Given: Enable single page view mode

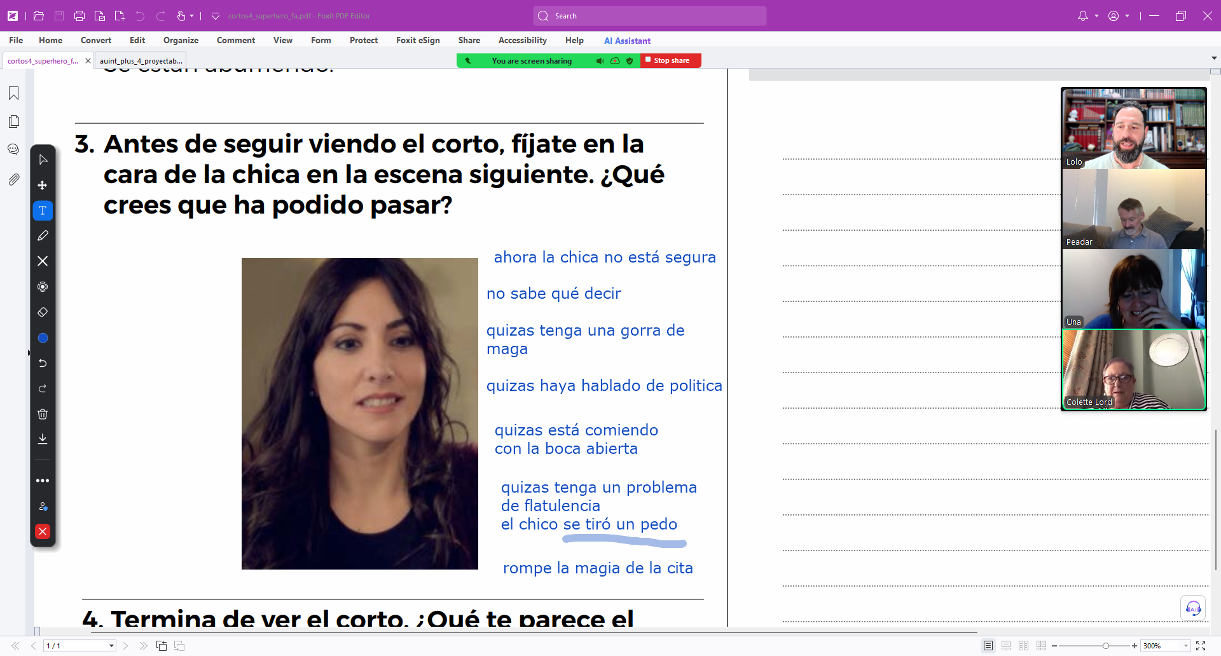Looking at the screenshot, I should coord(988,646).
